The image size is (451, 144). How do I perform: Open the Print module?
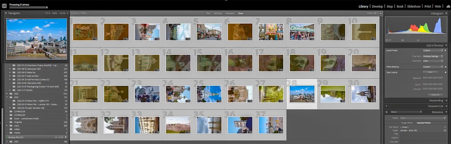point(428,6)
